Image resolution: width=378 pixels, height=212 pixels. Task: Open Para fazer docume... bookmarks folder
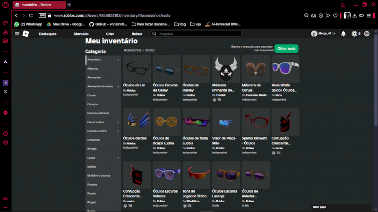[x=151, y=24]
